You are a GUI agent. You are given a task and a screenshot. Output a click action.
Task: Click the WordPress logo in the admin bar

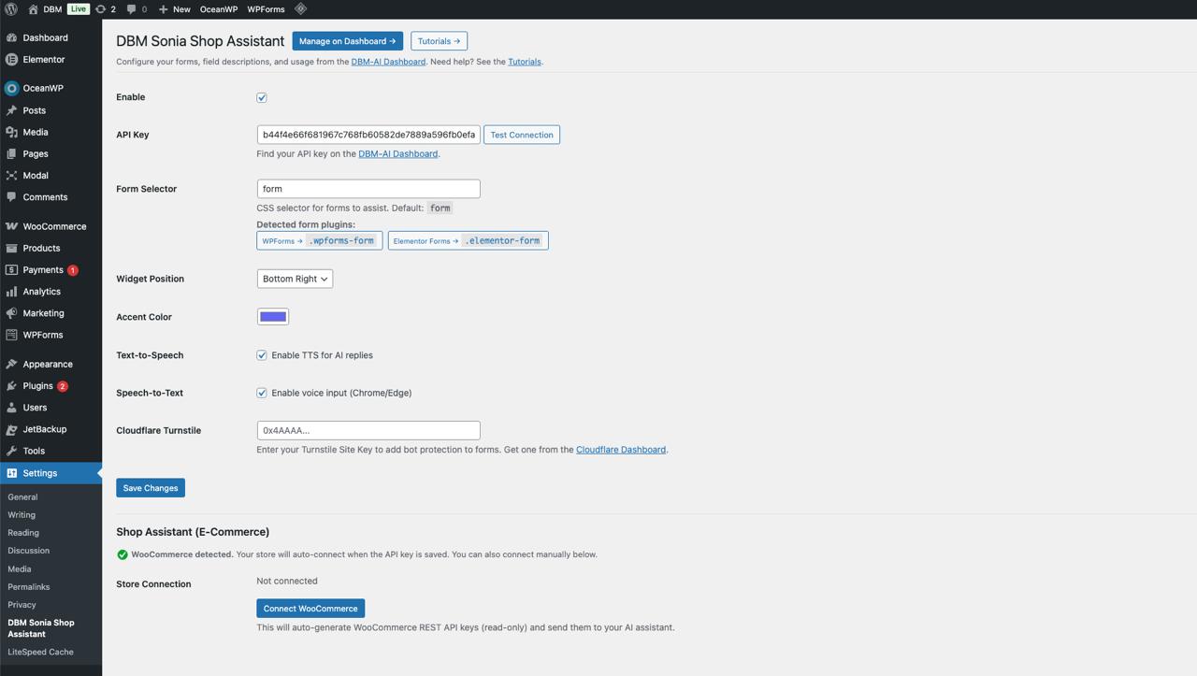9,9
